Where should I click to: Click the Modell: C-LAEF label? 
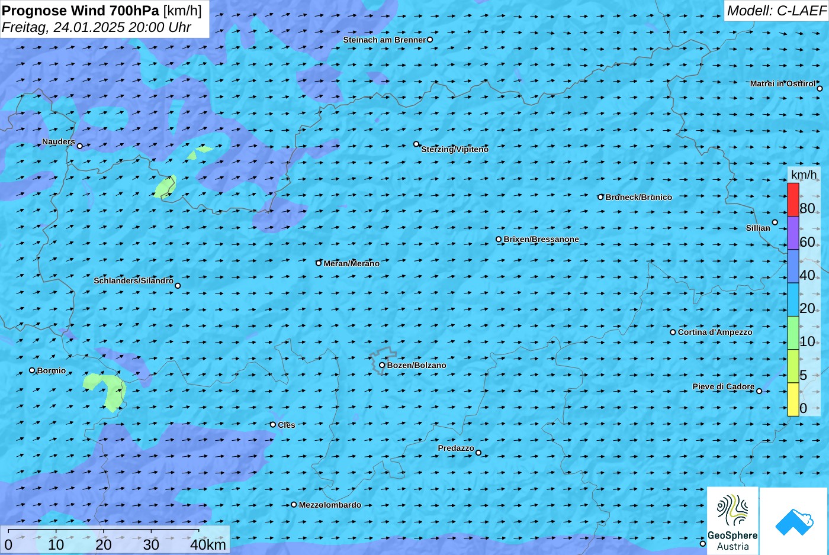[x=776, y=11]
